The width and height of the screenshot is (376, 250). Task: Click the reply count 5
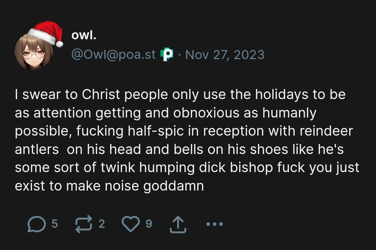(x=55, y=224)
